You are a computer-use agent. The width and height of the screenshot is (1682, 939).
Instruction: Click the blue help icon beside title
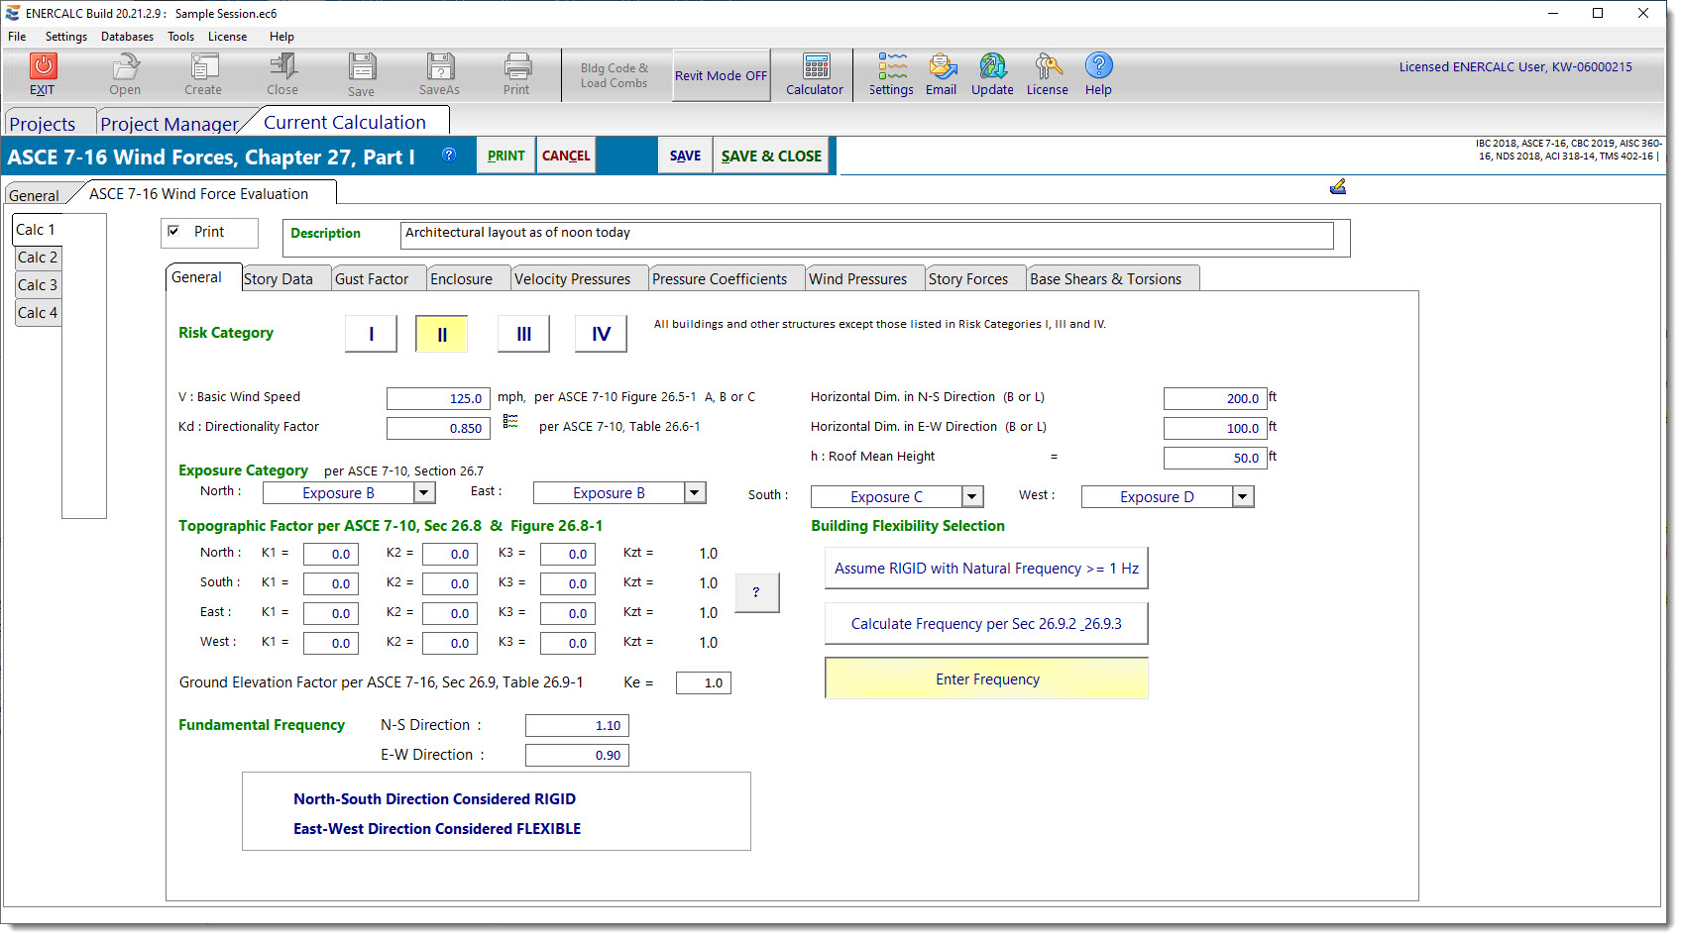click(449, 155)
